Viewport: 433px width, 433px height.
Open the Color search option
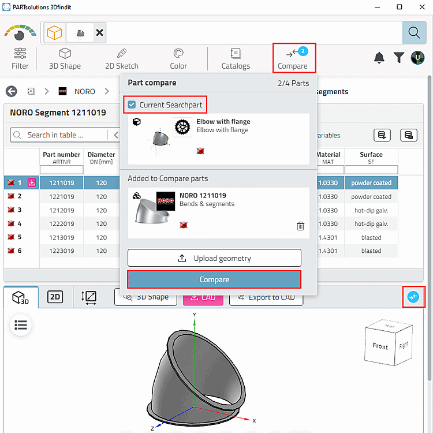[x=178, y=58]
